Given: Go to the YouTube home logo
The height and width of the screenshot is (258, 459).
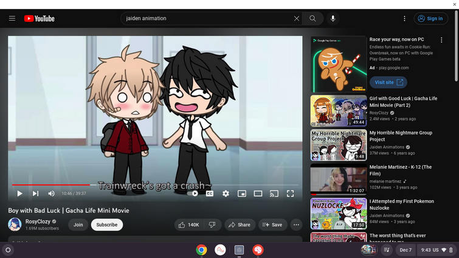Looking at the screenshot, I should (40, 18).
